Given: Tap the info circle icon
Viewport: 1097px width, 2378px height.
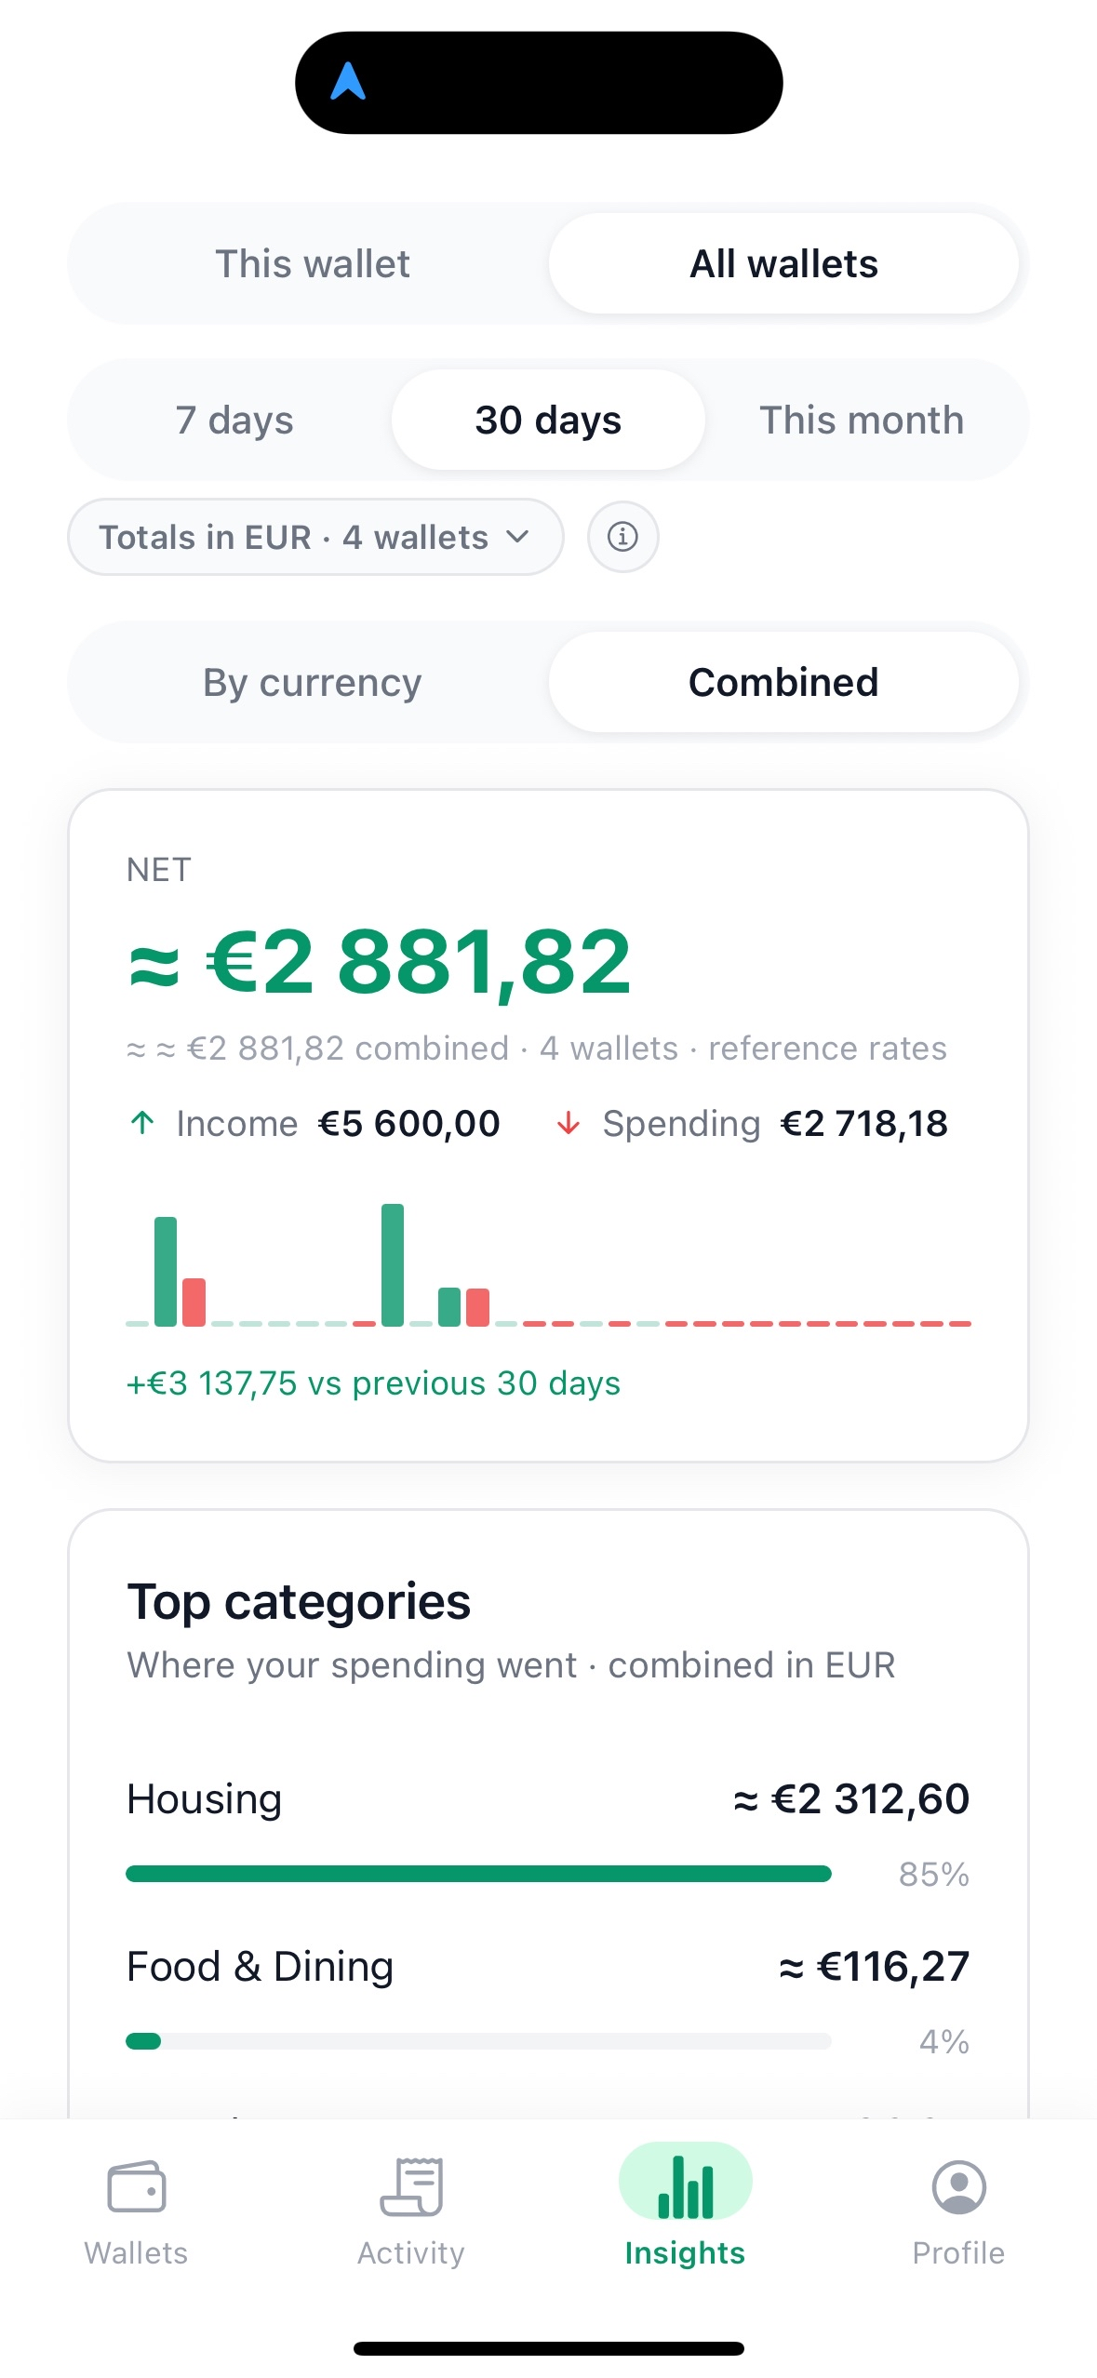Looking at the screenshot, I should coord(622,537).
